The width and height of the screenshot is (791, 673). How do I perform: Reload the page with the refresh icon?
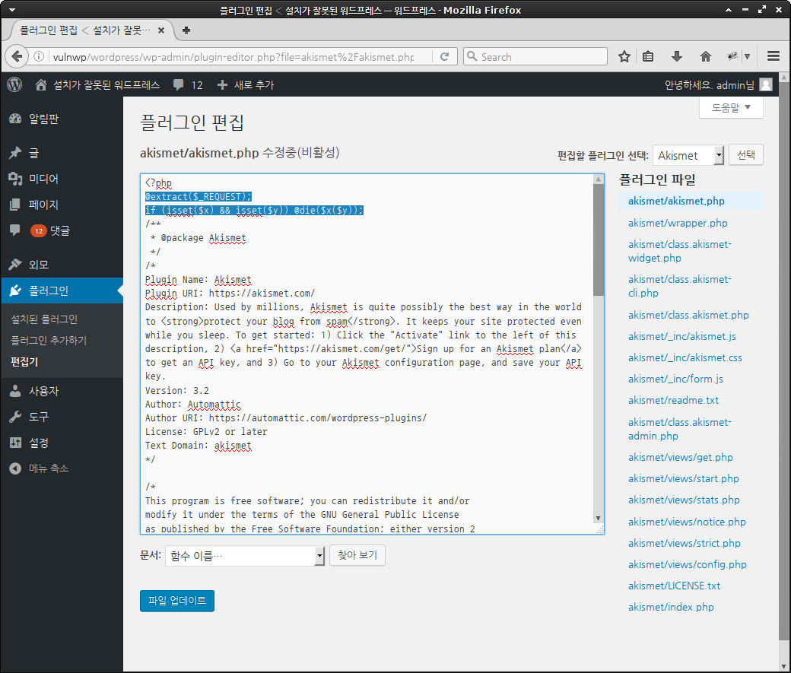(x=444, y=56)
